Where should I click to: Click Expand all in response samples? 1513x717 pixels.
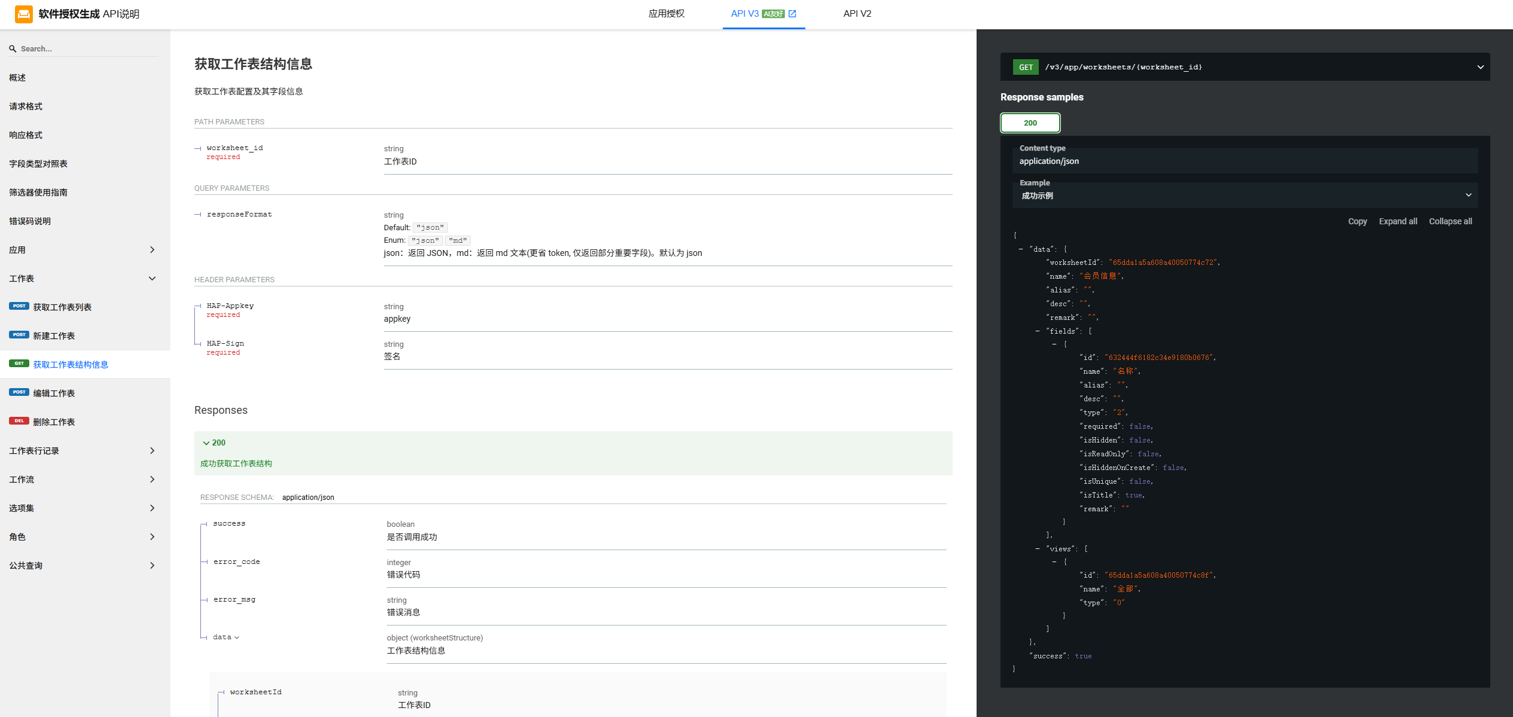(1398, 221)
